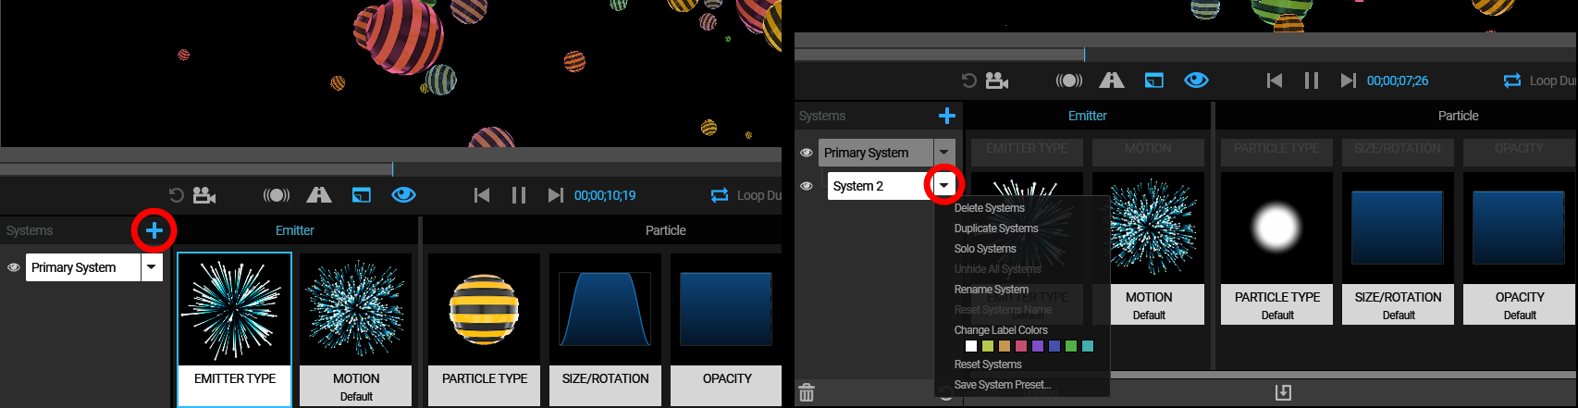Pick the white label color swatch
This screenshot has height=408, width=1578.
coord(971,346)
